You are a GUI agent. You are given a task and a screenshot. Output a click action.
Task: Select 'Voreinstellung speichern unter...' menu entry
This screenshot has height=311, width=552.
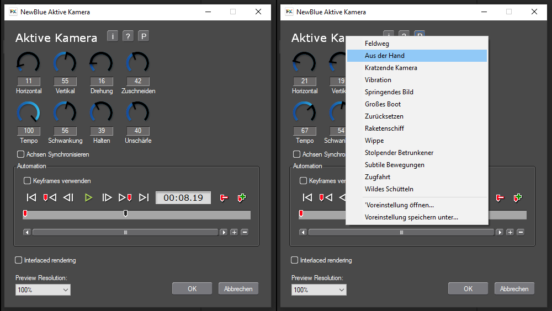click(x=411, y=217)
